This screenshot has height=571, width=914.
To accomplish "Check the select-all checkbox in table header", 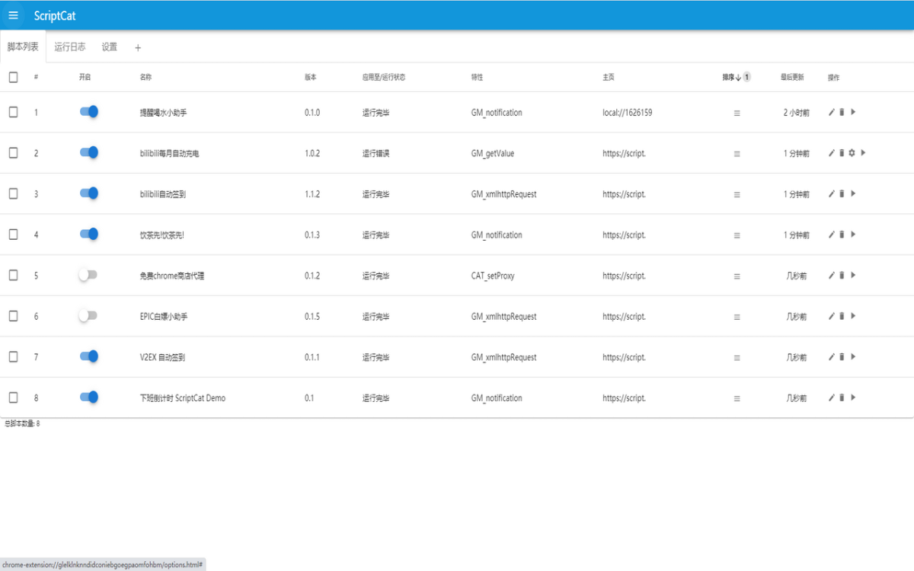I will pos(13,77).
